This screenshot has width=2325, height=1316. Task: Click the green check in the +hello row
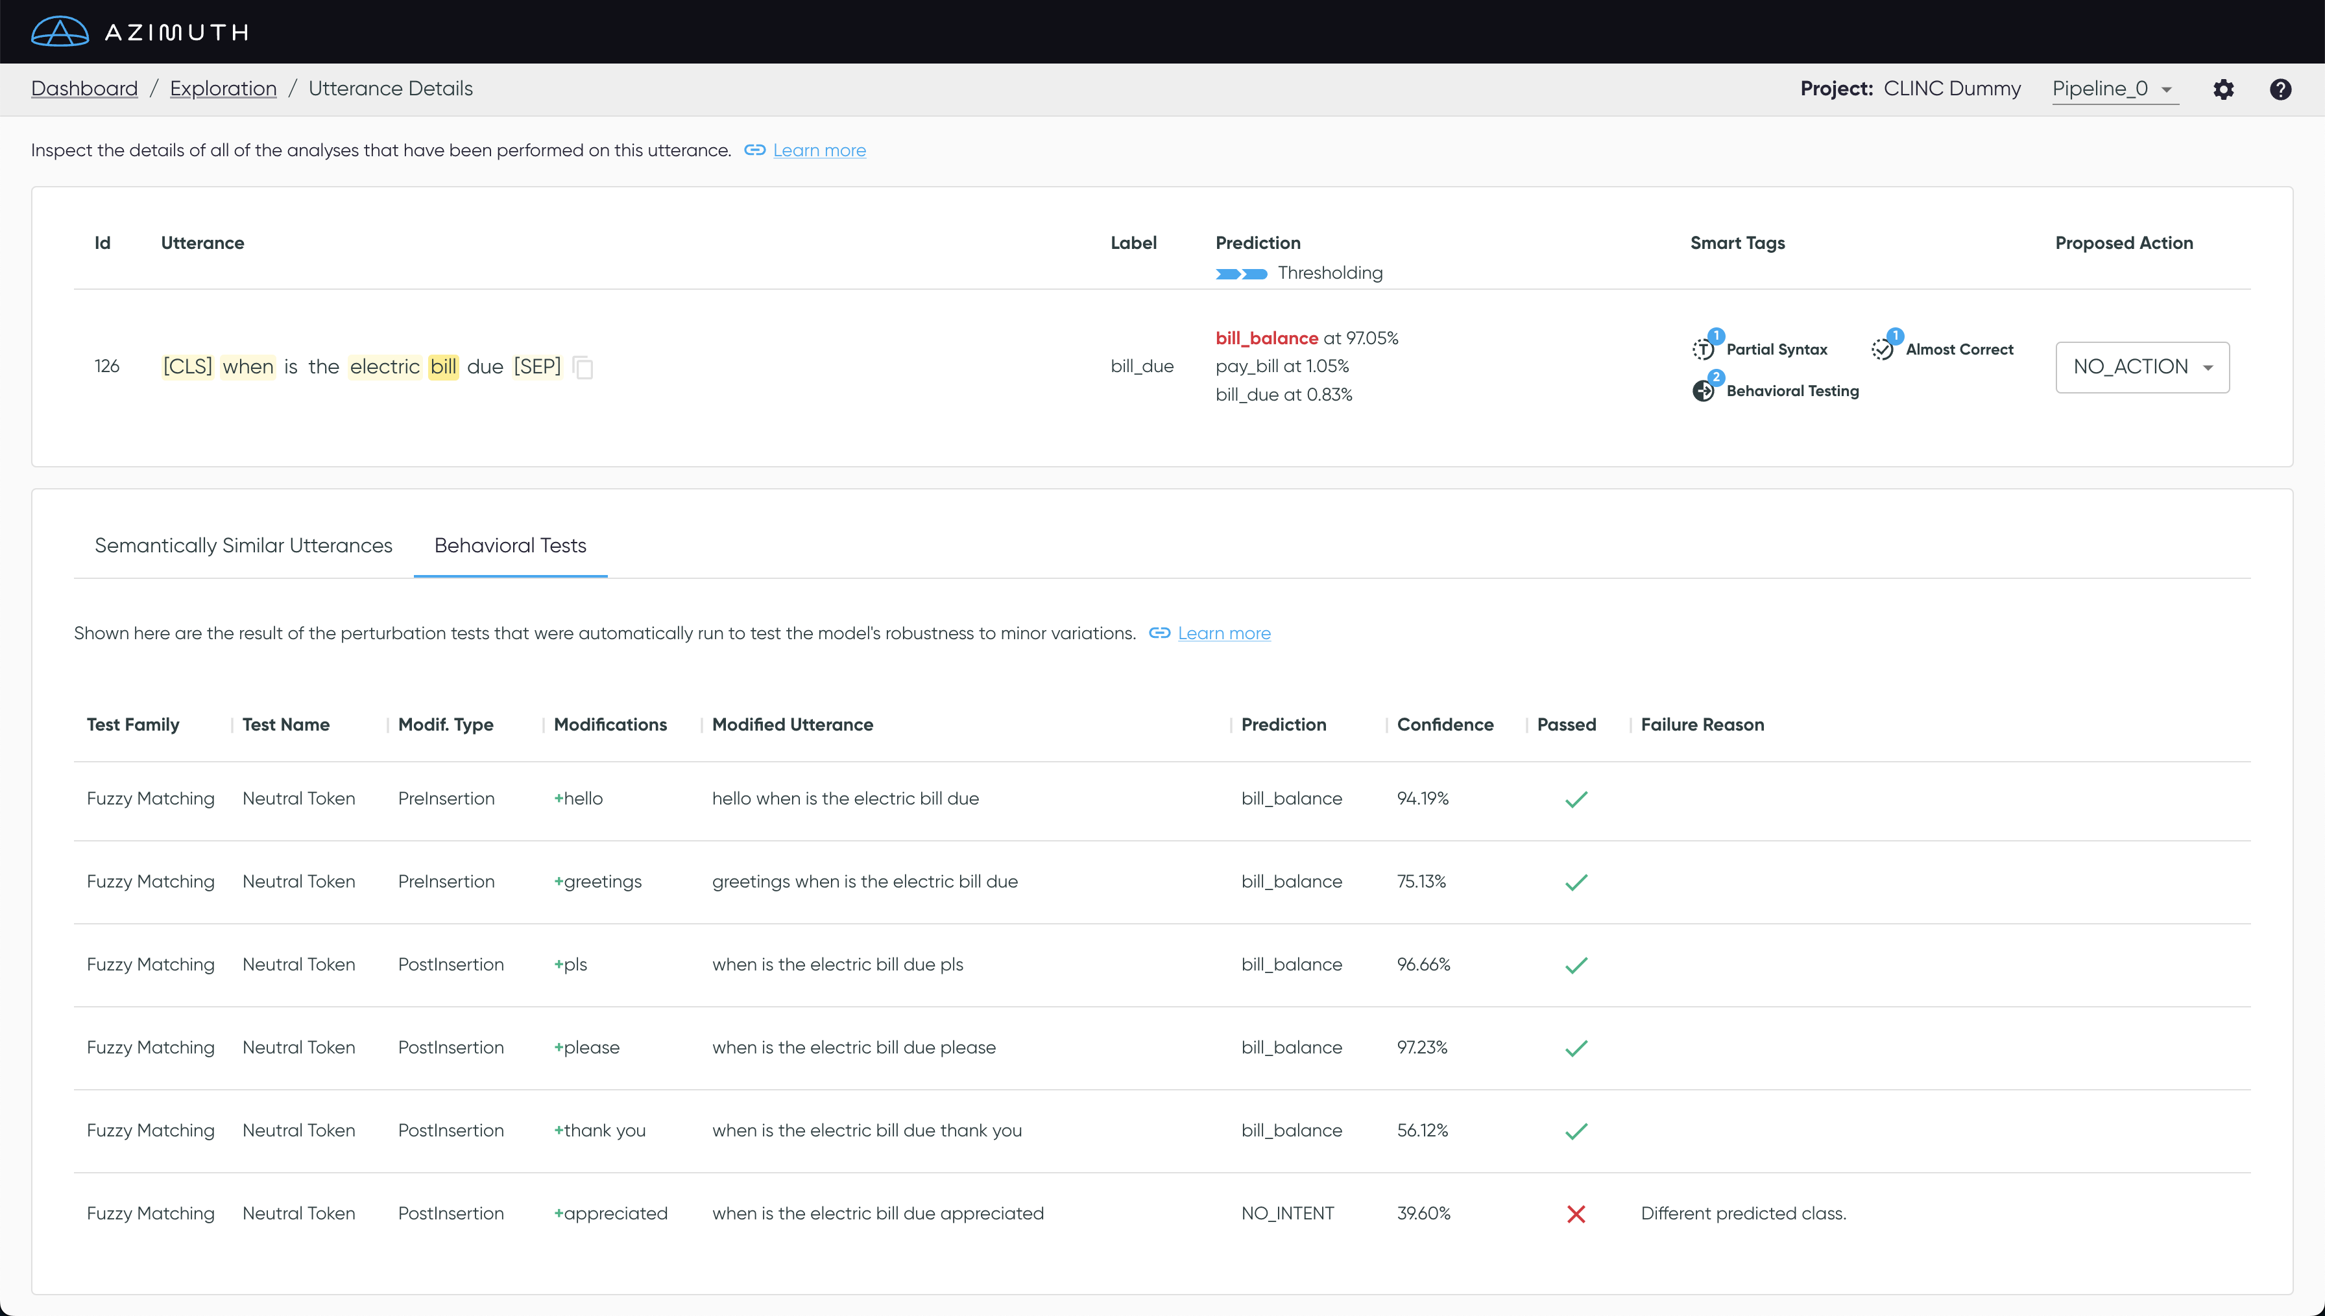click(1576, 799)
